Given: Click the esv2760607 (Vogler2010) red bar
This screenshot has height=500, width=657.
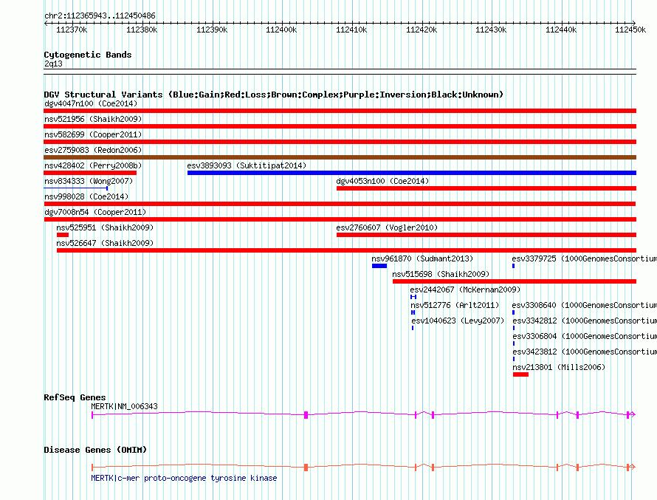Looking at the screenshot, I should 486,235.
